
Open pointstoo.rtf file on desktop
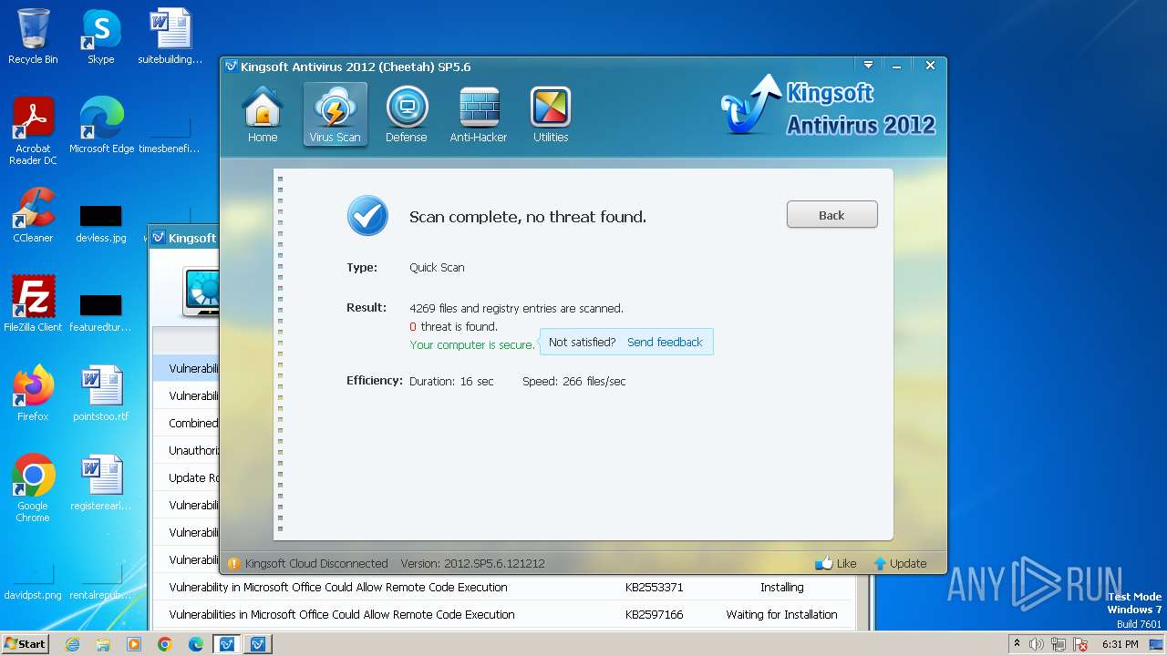[x=100, y=394]
